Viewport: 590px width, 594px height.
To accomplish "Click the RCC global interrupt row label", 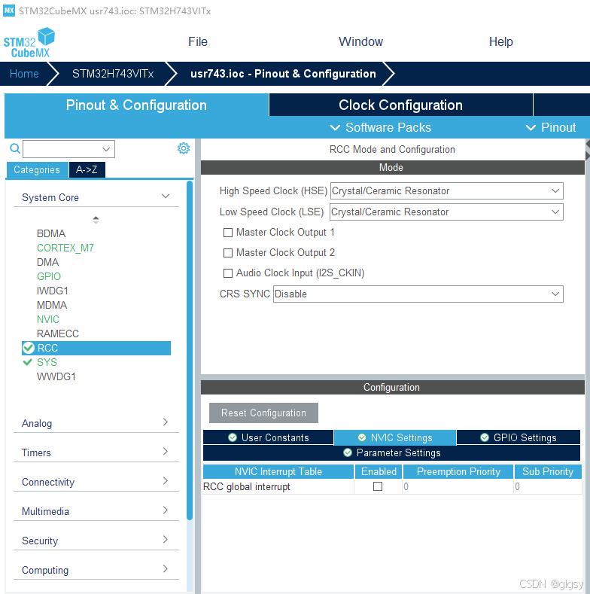I will click(247, 487).
